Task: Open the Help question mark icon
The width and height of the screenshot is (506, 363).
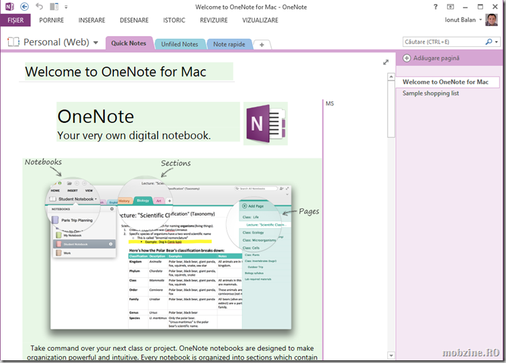Action: (x=436, y=7)
